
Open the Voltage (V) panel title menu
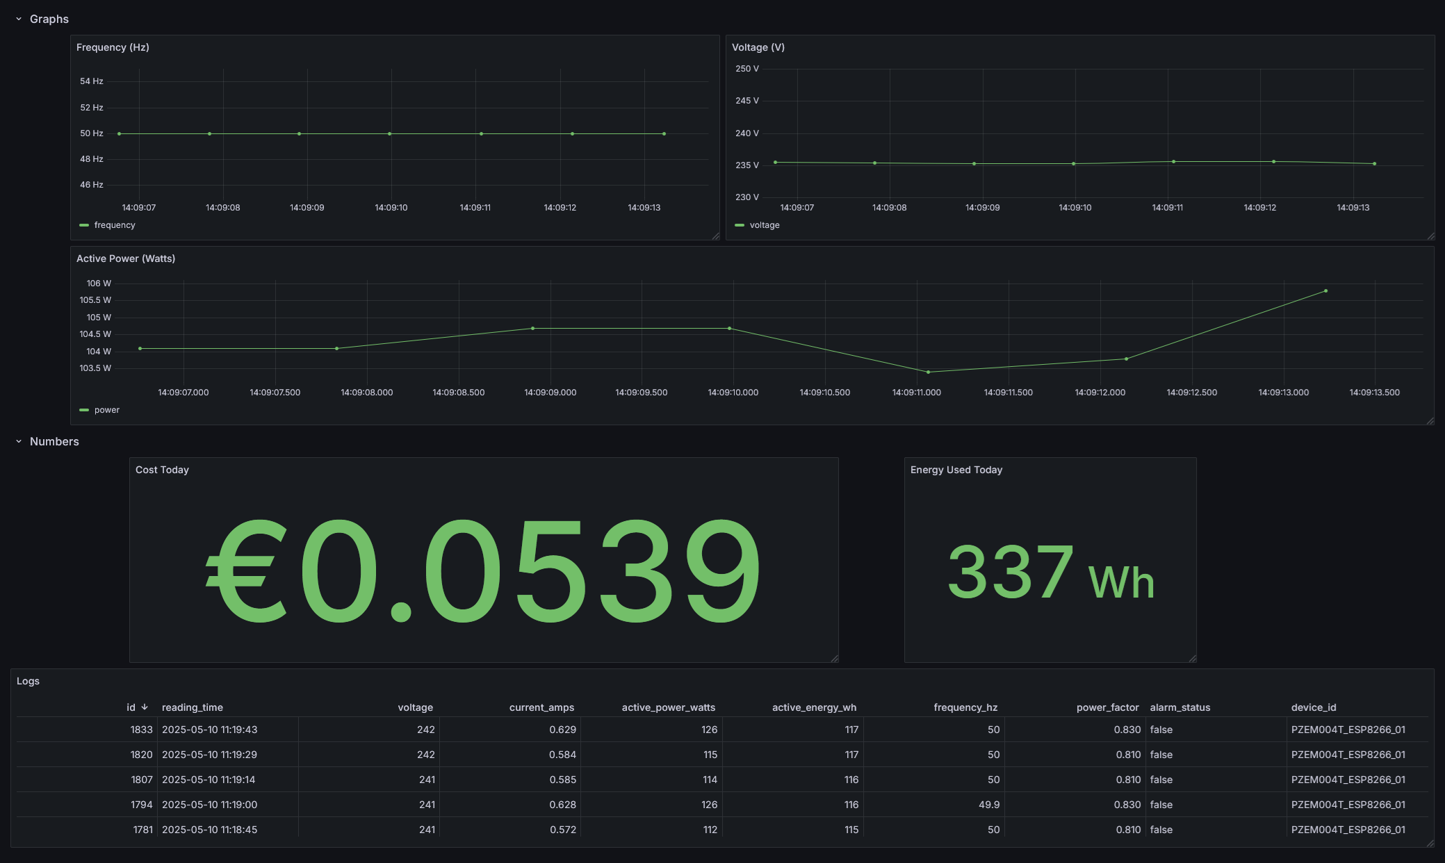pos(758,47)
